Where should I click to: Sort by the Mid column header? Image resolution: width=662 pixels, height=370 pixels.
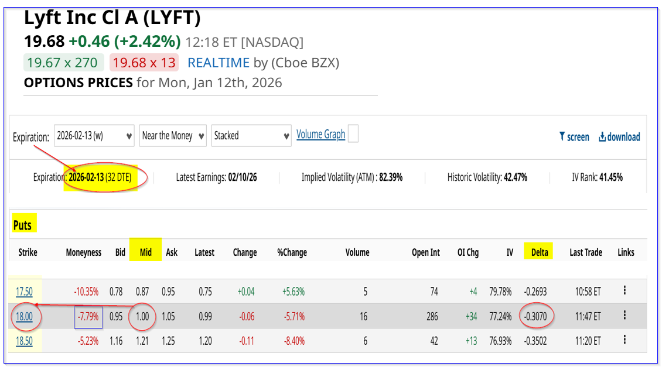click(x=146, y=252)
